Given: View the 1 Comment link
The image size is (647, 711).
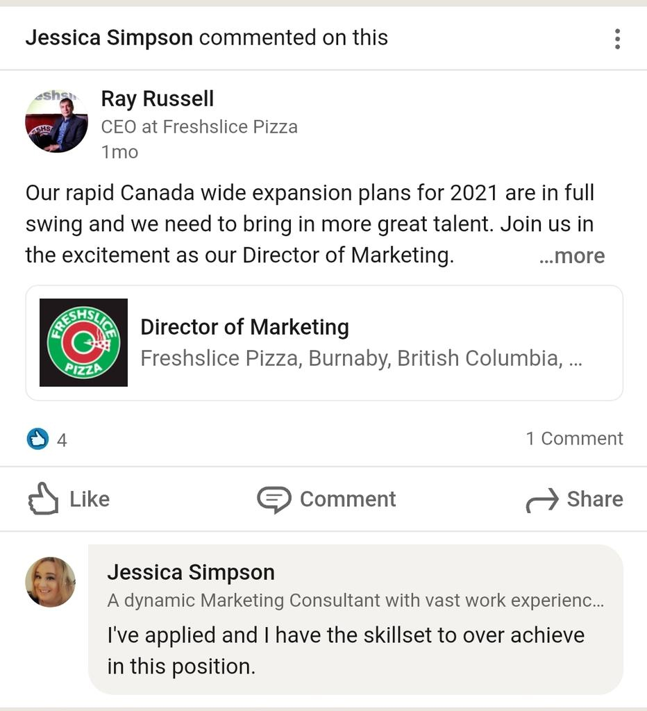Looking at the screenshot, I should [x=575, y=439].
